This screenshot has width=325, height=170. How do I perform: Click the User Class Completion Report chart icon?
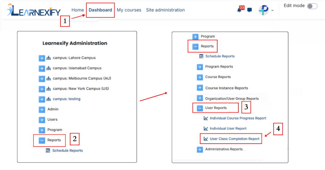pos(206,139)
